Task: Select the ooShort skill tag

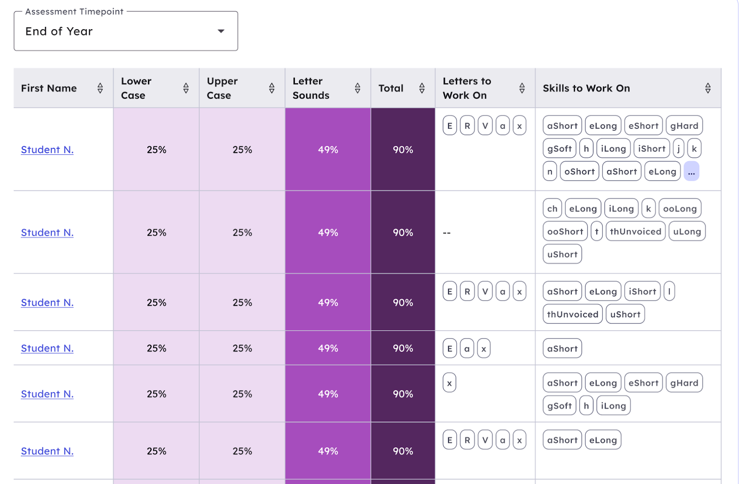Action: click(x=565, y=232)
